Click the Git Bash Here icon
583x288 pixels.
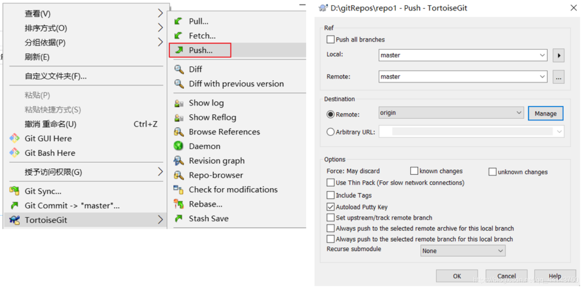click(15, 153)
